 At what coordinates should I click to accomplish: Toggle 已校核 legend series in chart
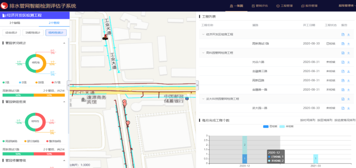270,126
